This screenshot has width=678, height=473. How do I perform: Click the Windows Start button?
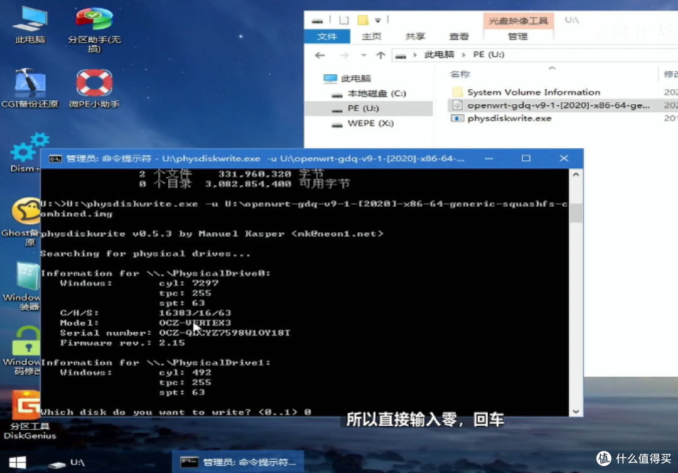click(17, 462)
